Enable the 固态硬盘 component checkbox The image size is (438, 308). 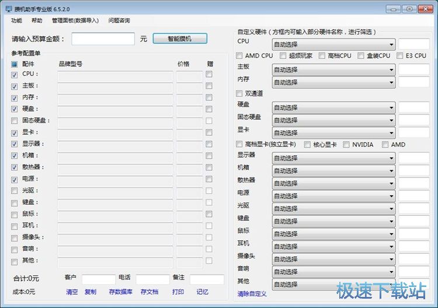[15, 121]
